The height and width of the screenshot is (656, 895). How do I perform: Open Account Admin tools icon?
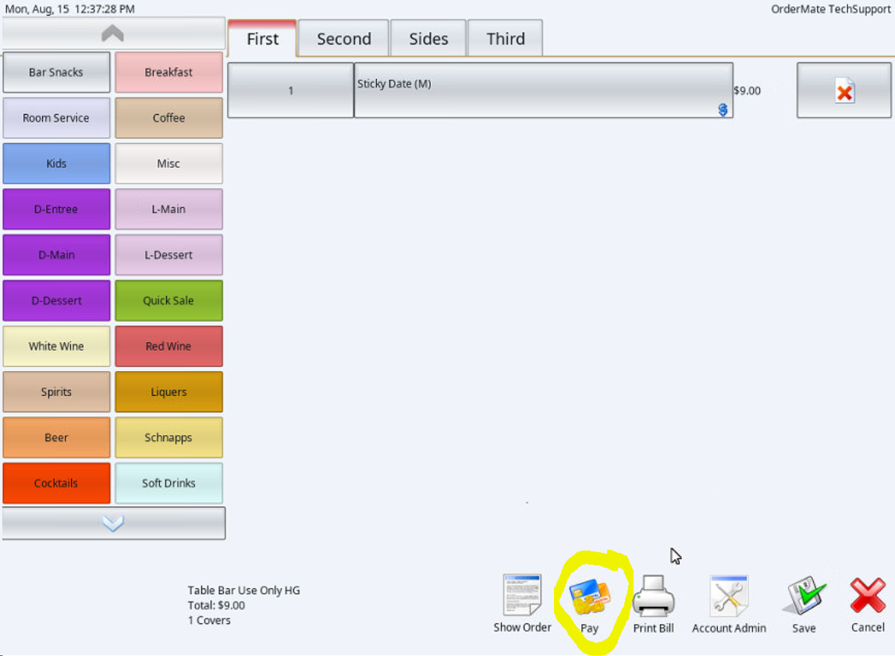point(728,596)
